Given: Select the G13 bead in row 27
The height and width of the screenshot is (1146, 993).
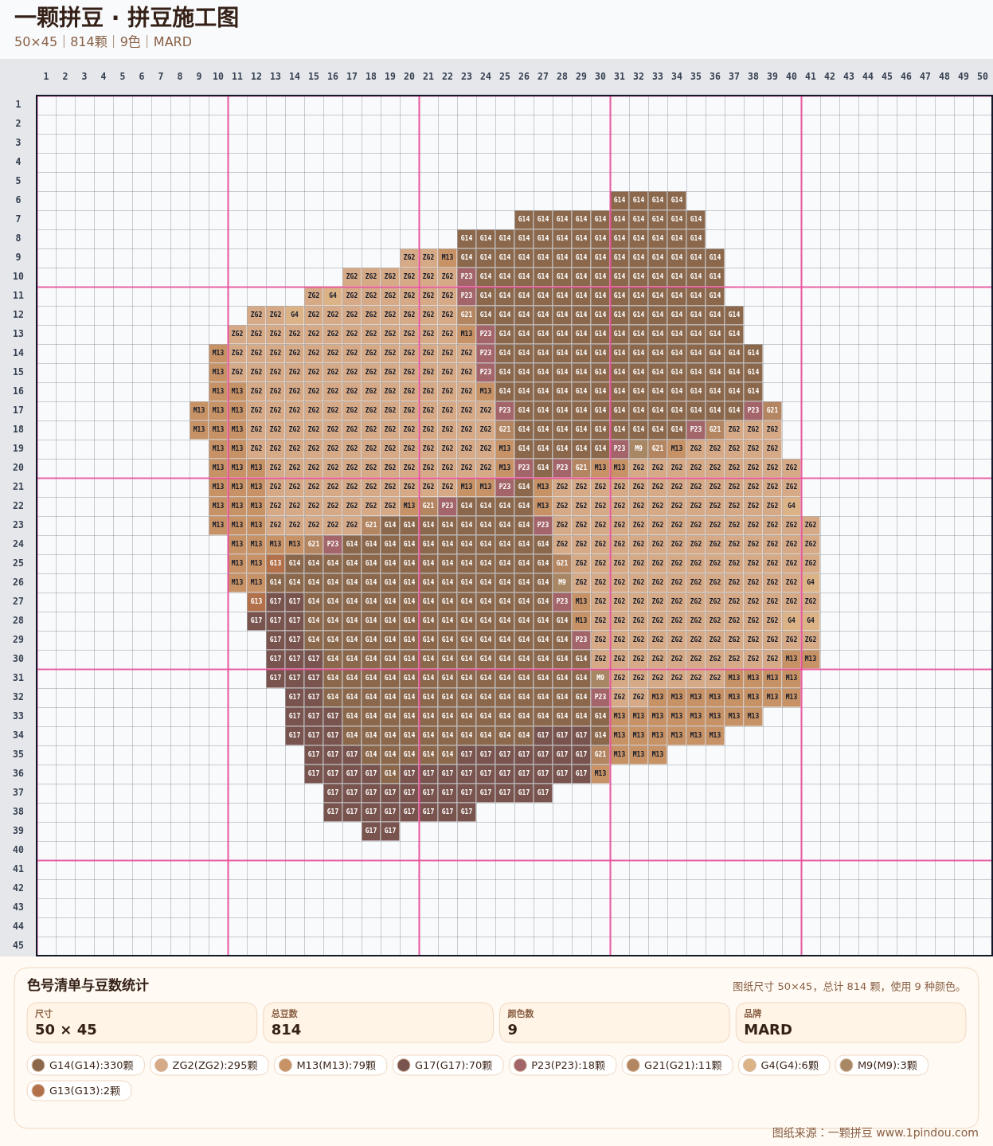Looking at the screenshot, I should [x=256, y=601].
